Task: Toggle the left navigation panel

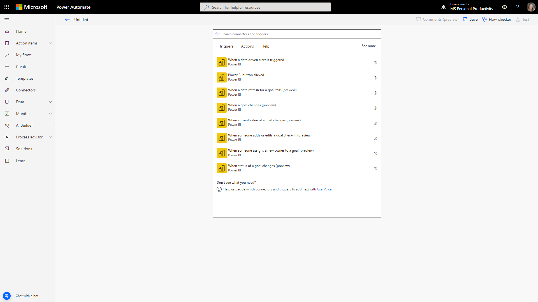Action: pyautogui.click(x=7, y=19)
